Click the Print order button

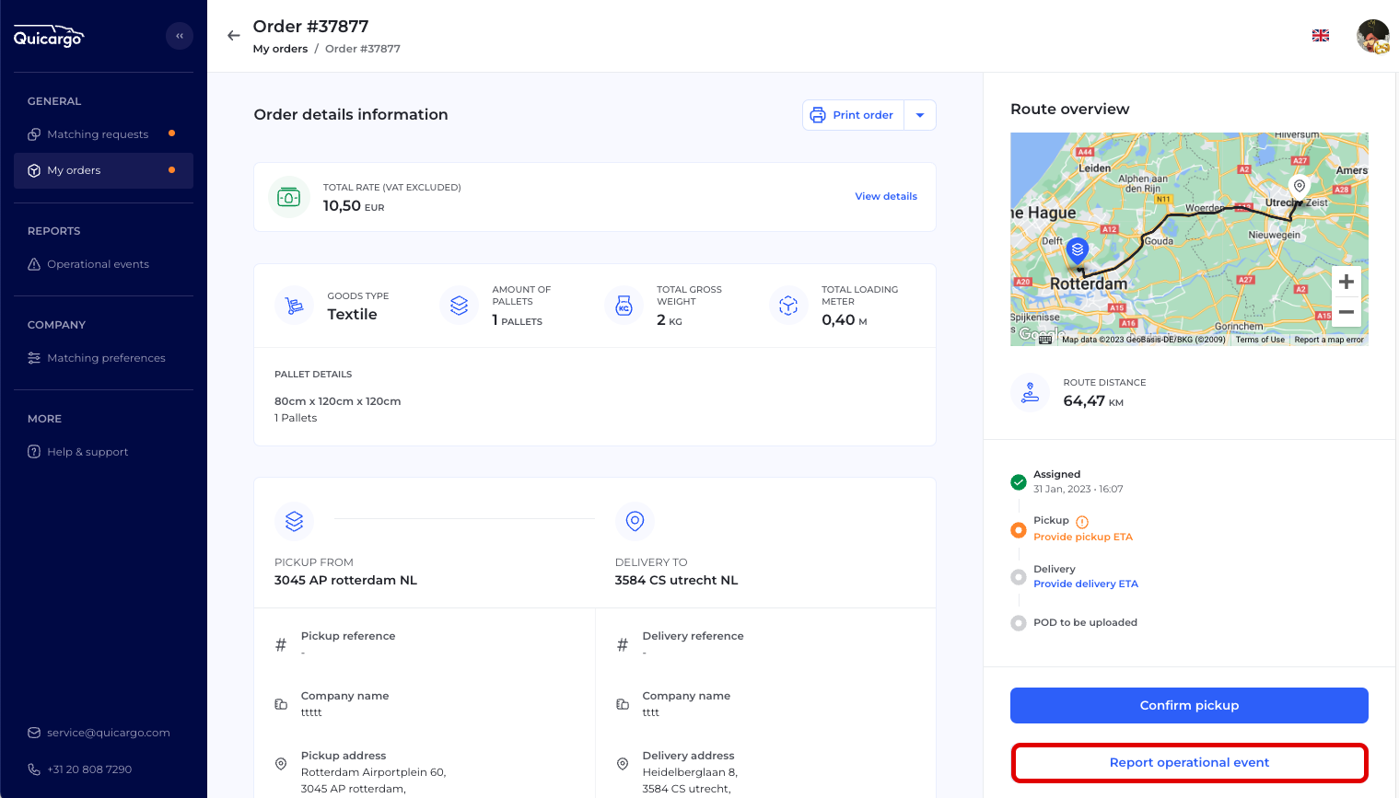click(x=853, y=115)
